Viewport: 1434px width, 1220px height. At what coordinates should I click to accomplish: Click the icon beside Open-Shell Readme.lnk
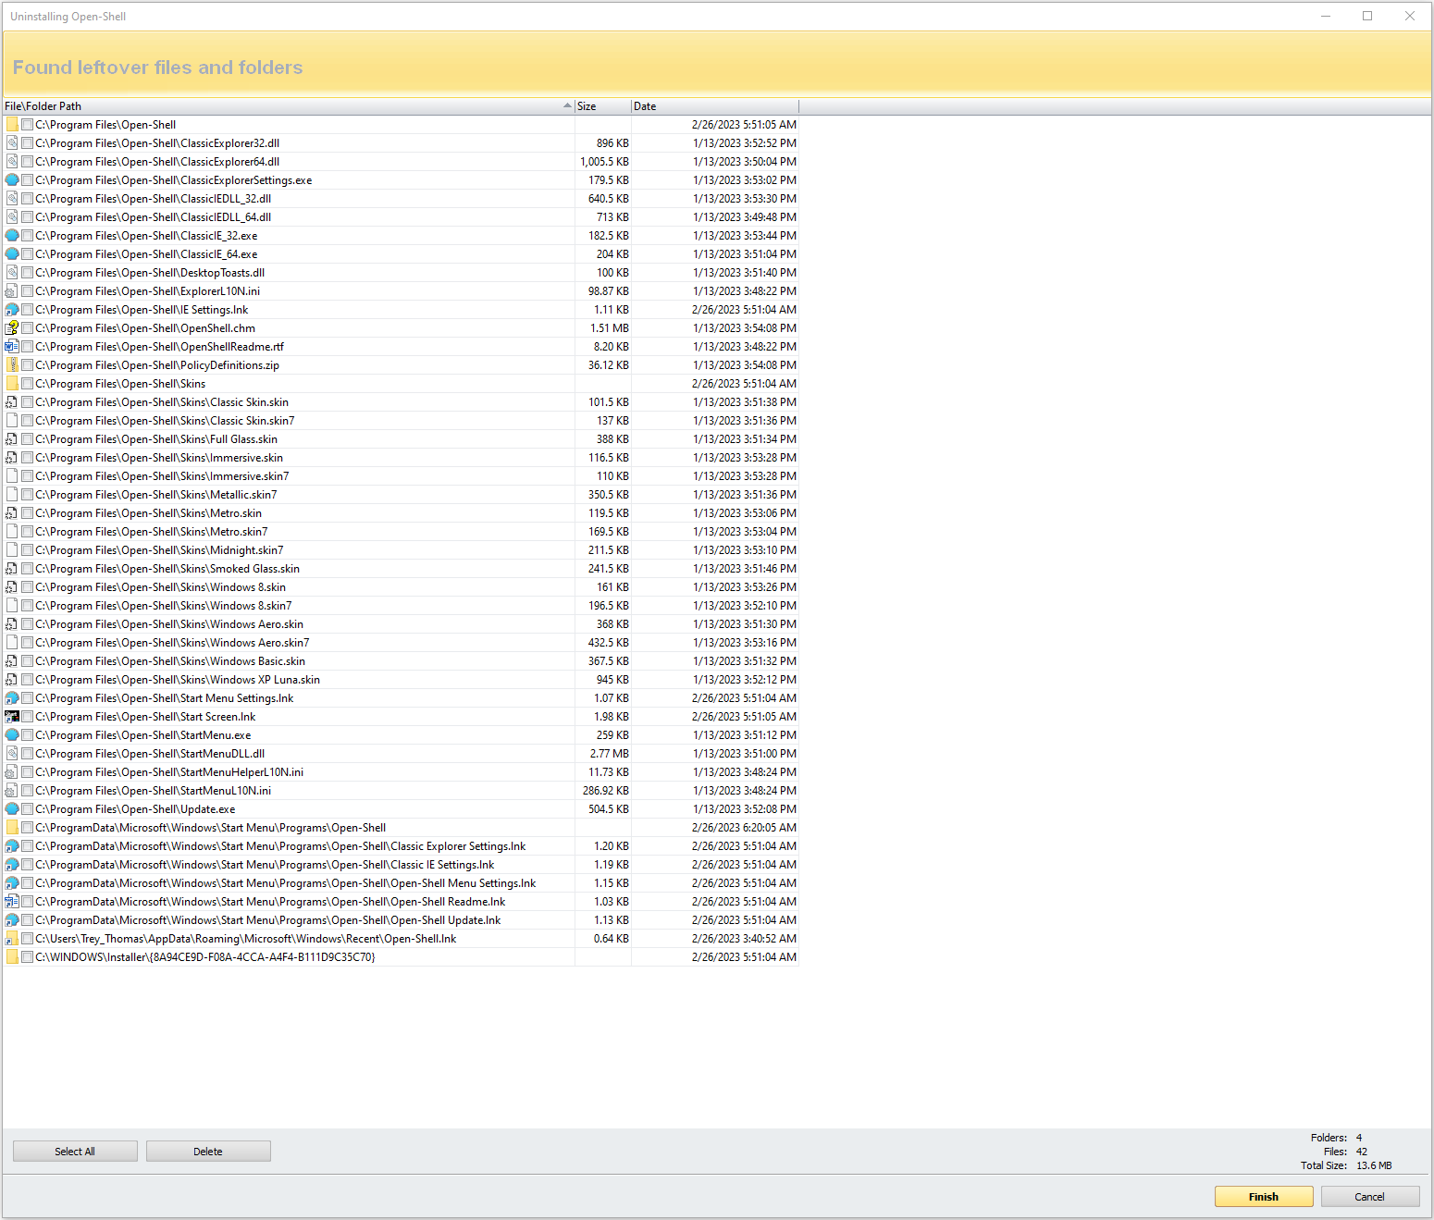pos(12,902)
